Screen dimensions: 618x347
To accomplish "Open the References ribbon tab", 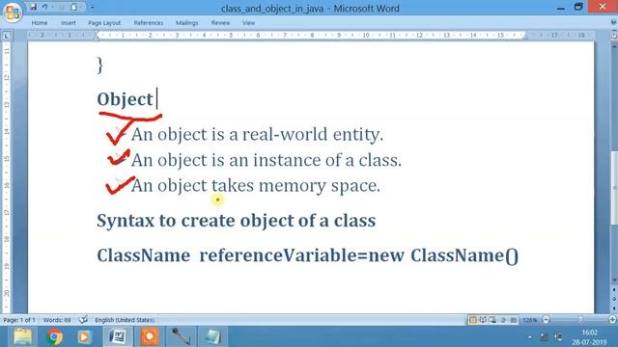I will 148,23.
